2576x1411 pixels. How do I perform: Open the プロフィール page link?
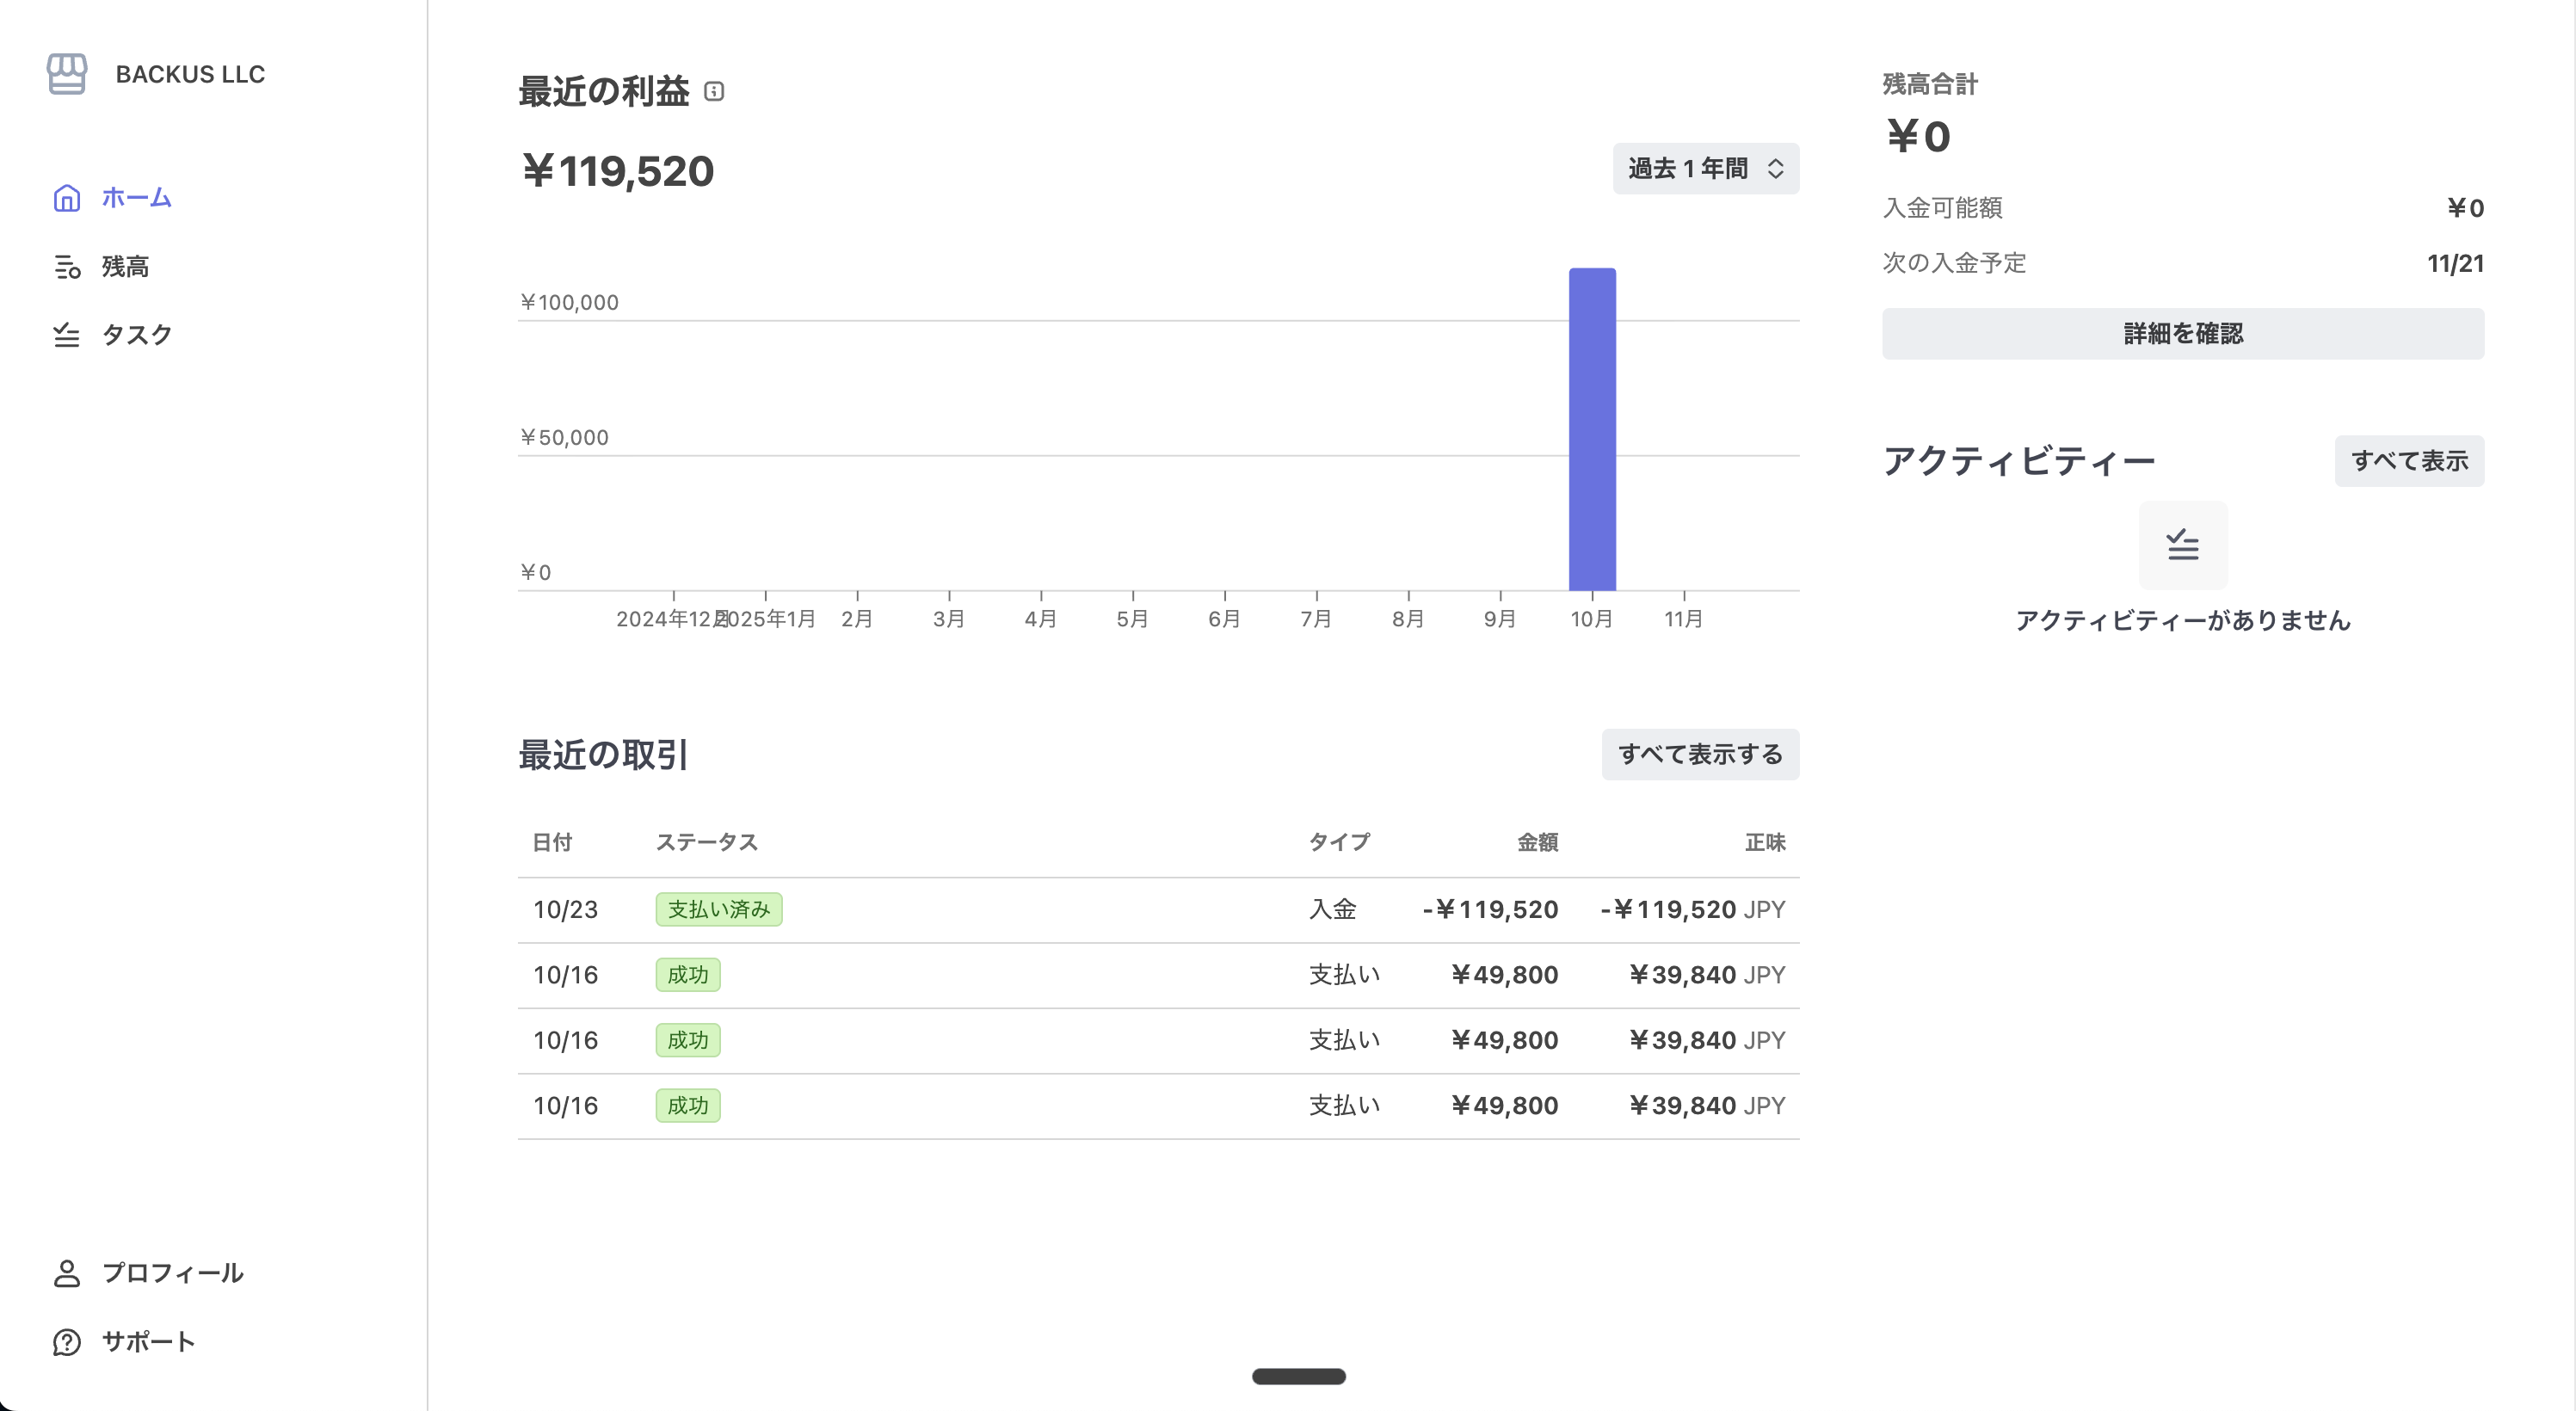pyautogui.click(x=173, y=1273)
